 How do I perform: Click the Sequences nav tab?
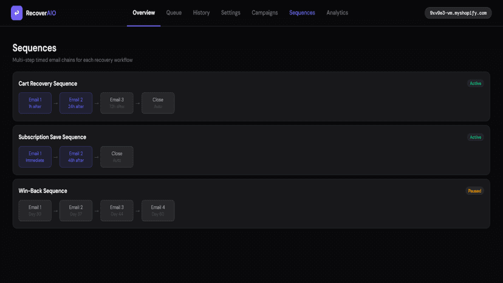pyautogui.click(x=302, y=13)
